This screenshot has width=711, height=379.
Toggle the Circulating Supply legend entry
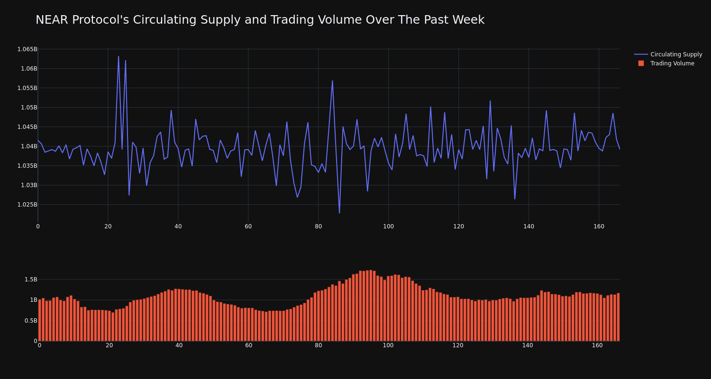(x=668, y=54)
